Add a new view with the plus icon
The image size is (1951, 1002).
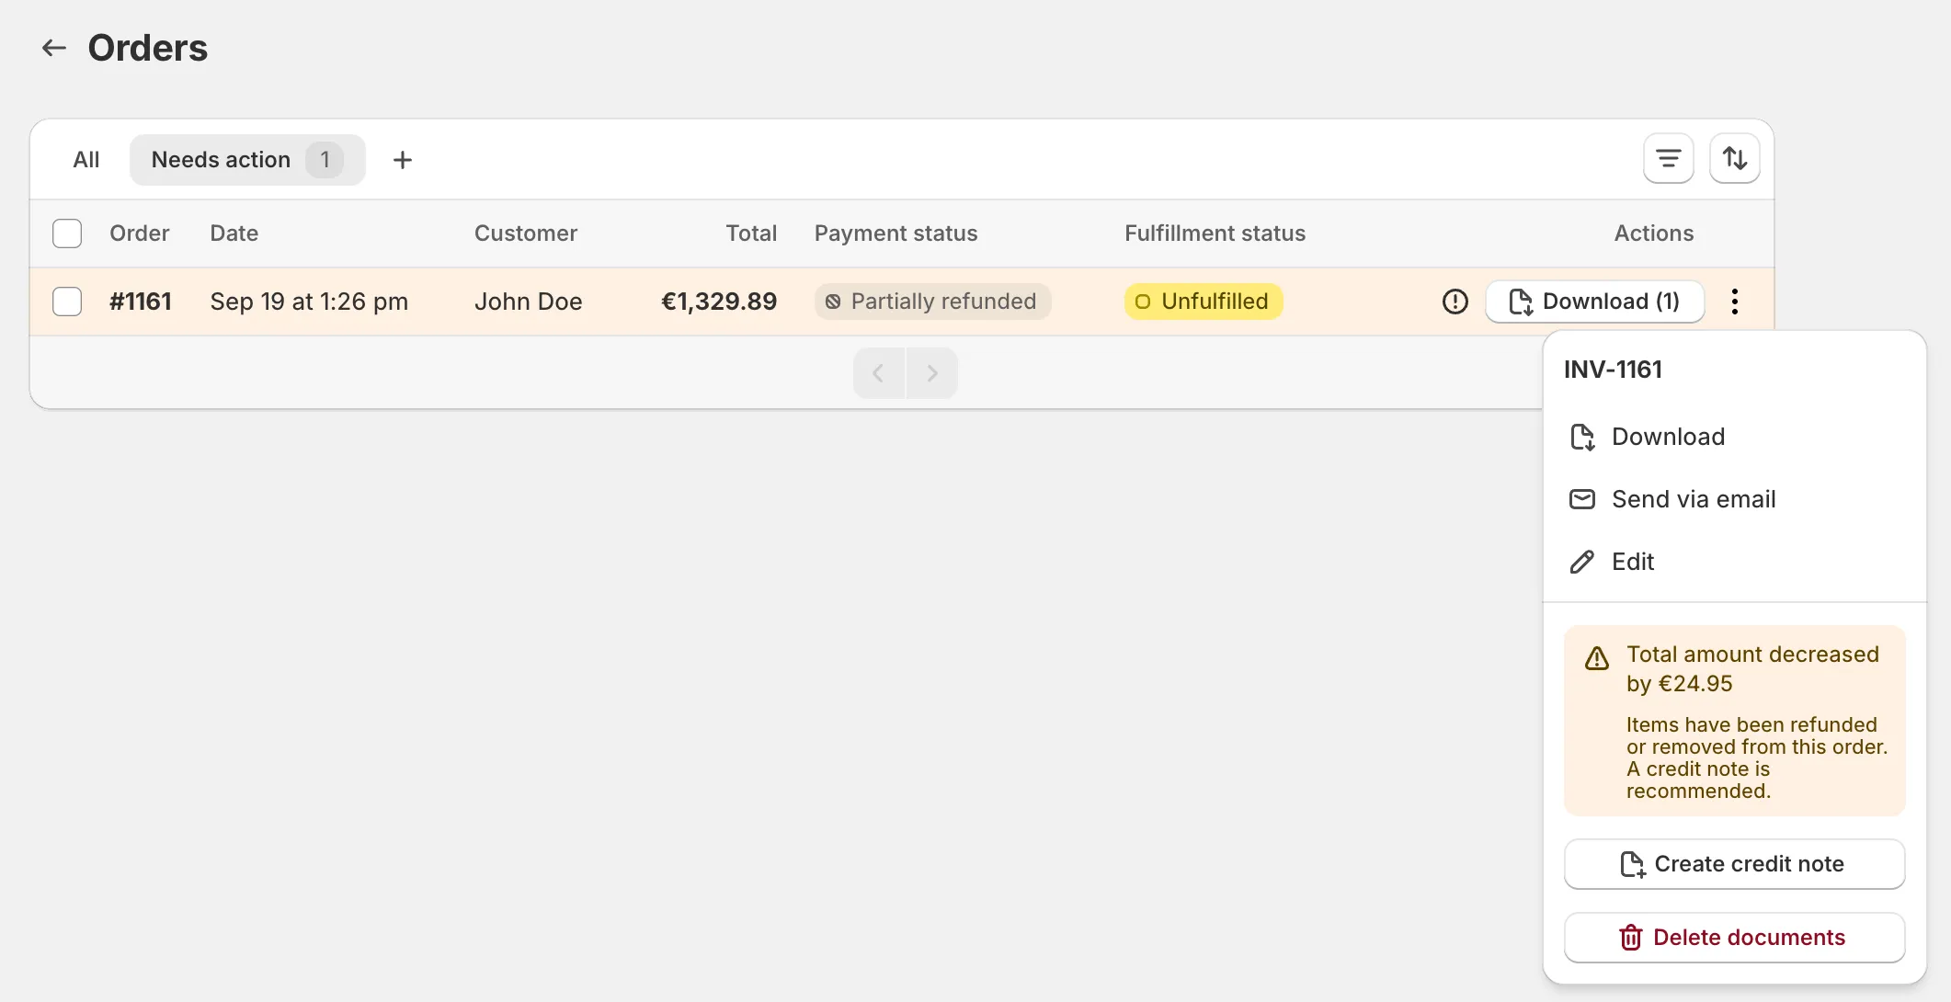click(402, 160)
